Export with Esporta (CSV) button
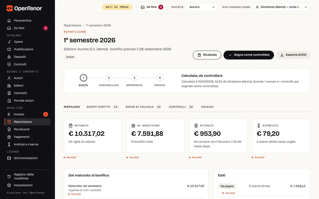Viewport: 319px width, 199px height. tap(293, 55)
